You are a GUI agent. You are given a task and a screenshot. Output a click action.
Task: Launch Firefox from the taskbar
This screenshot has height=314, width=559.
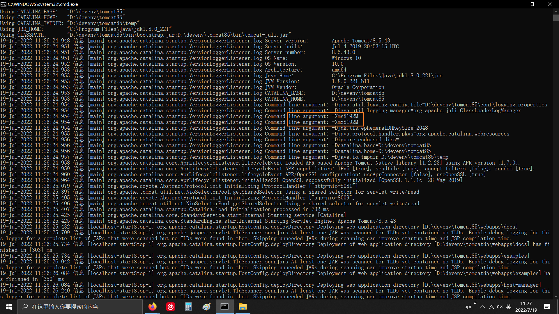[x=152, y=307]
